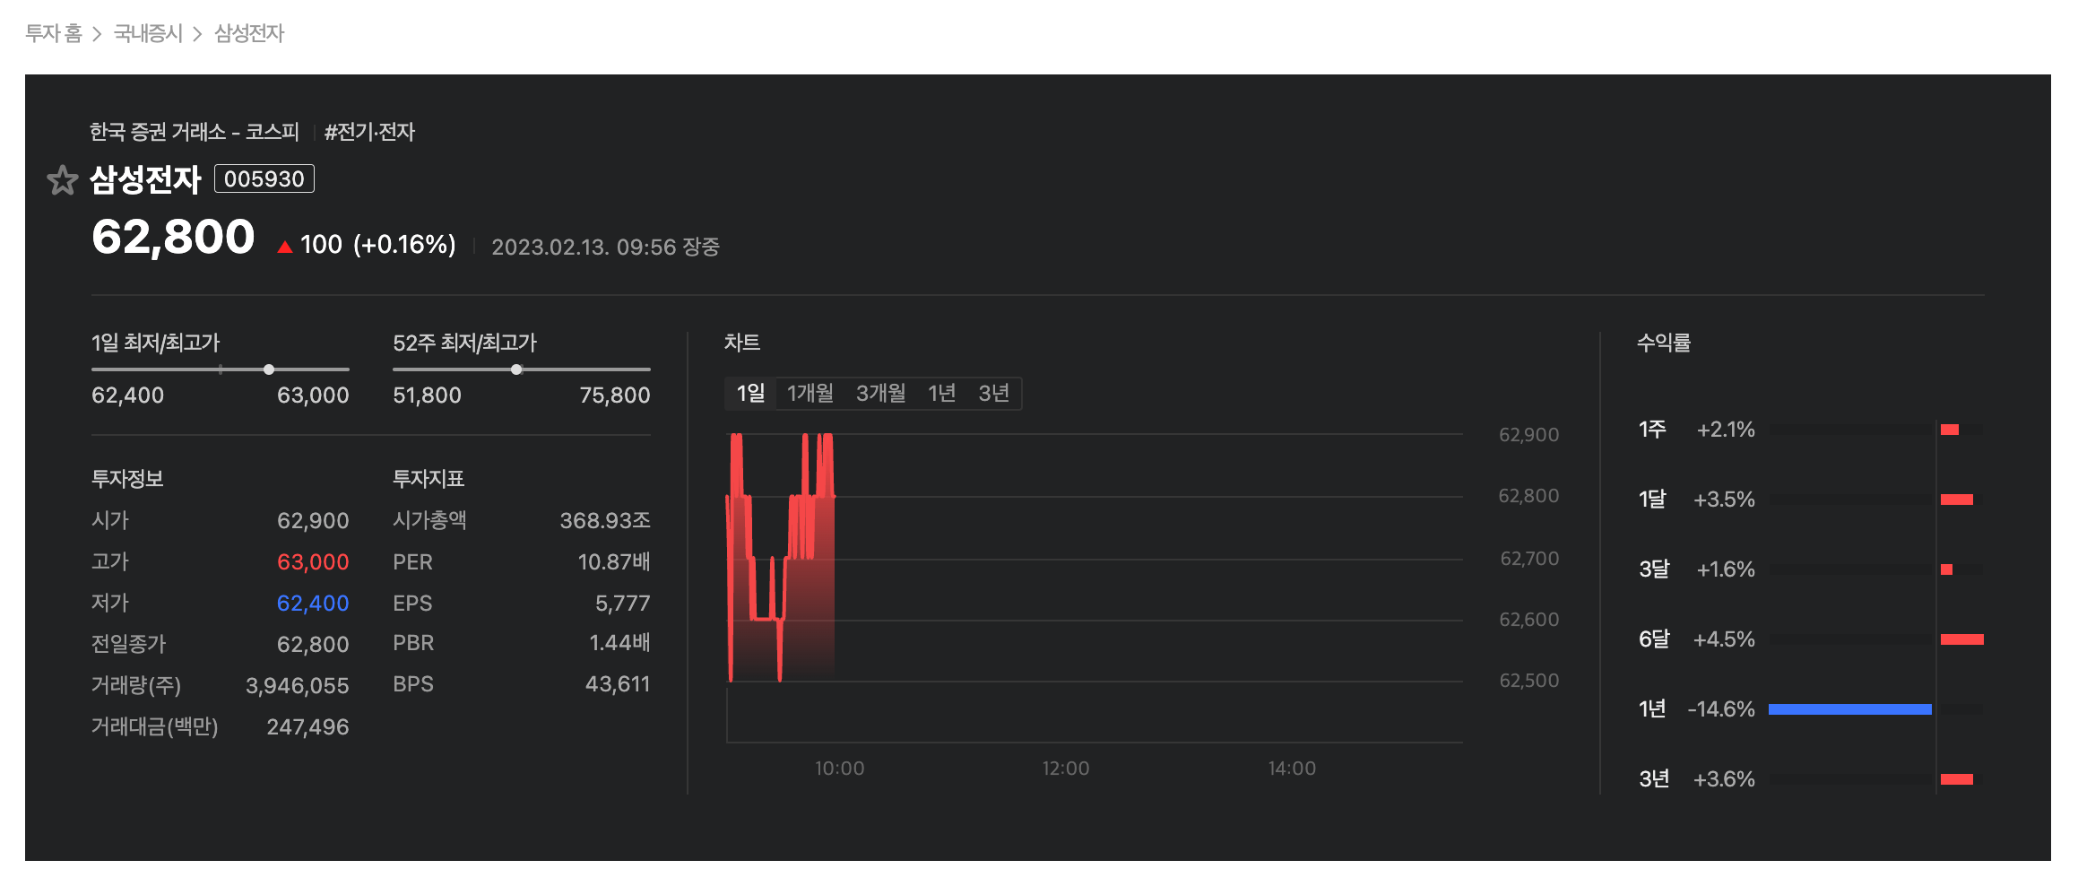Viewport: 2078px width, 895px height.
Task: Click the 거래량(주) value 3,946,055
Action: coord(298,686)
